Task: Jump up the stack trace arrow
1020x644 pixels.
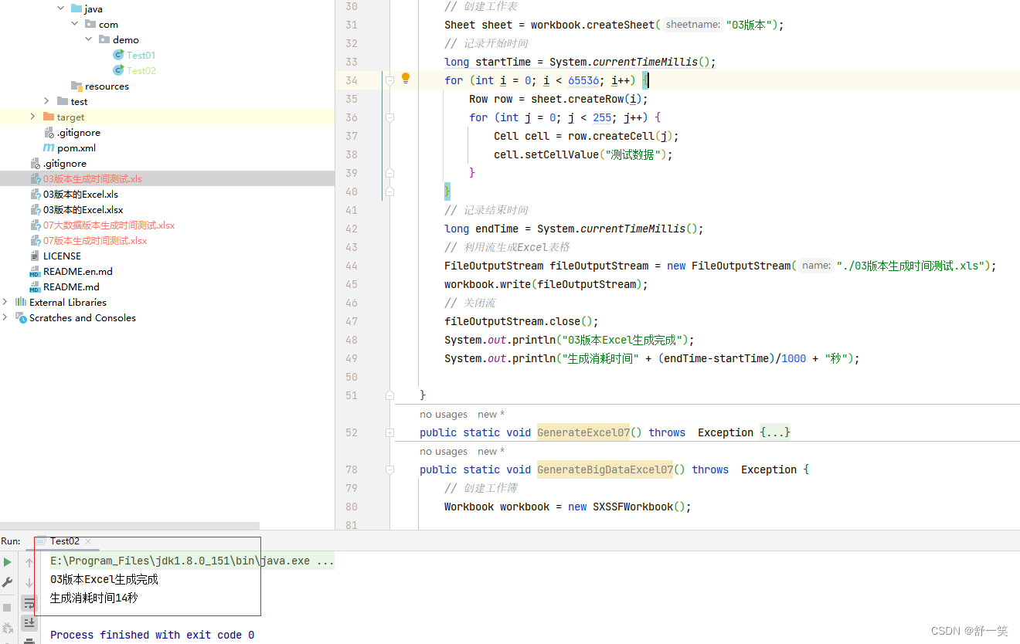Action: [29, 563]
